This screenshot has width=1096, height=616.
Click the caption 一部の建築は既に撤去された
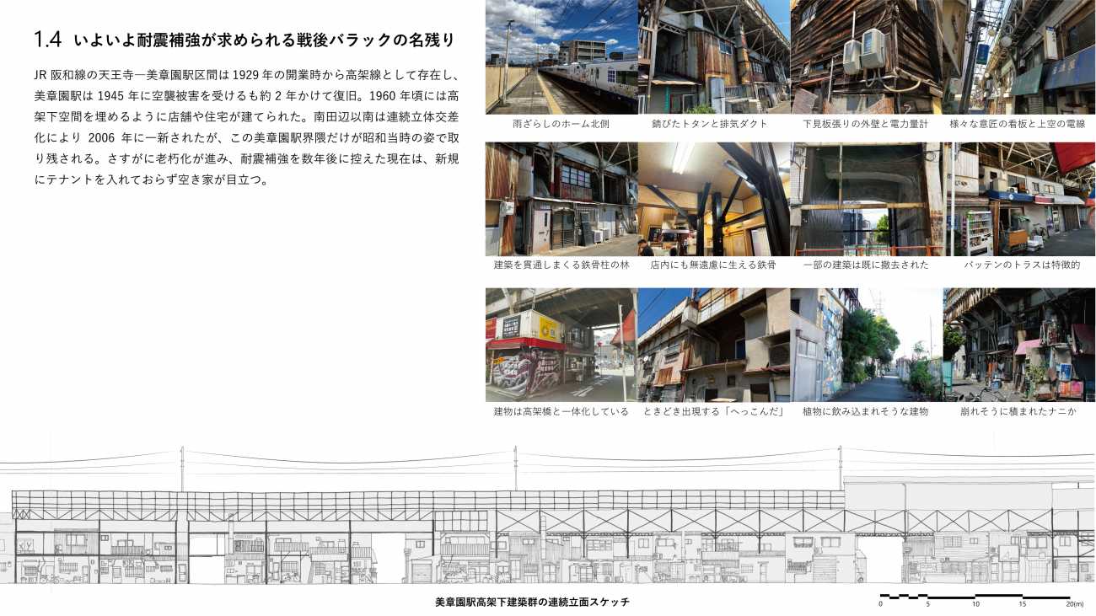click(866, 265)
